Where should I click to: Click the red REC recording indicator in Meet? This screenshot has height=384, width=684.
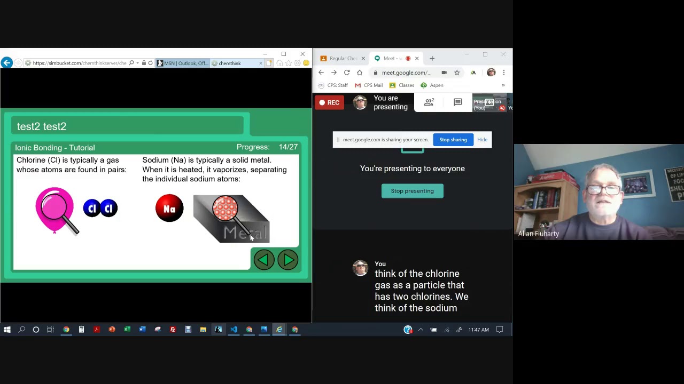coord(329,102)
